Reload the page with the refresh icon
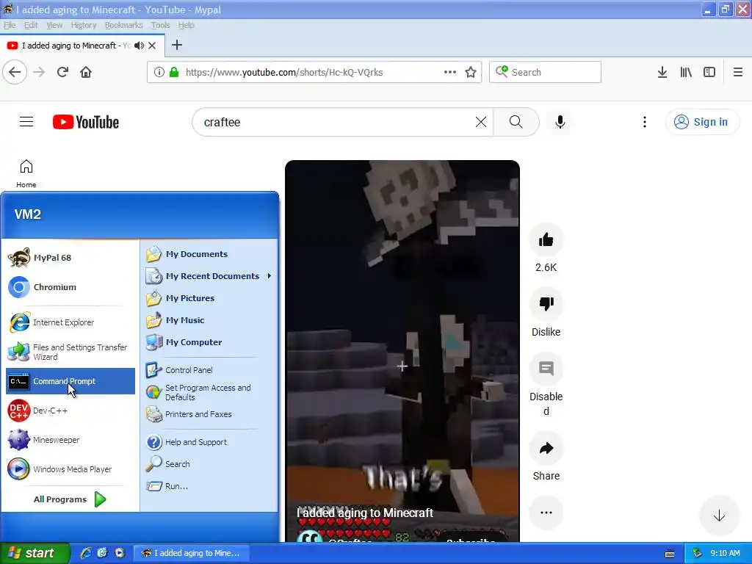The width and height of the screenshot is (752, 564). pyautogui.click(x=62, y=73)
